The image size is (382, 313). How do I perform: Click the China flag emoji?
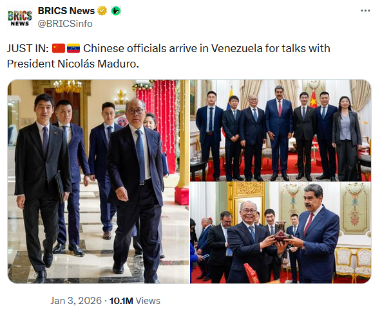coord(59,48)
